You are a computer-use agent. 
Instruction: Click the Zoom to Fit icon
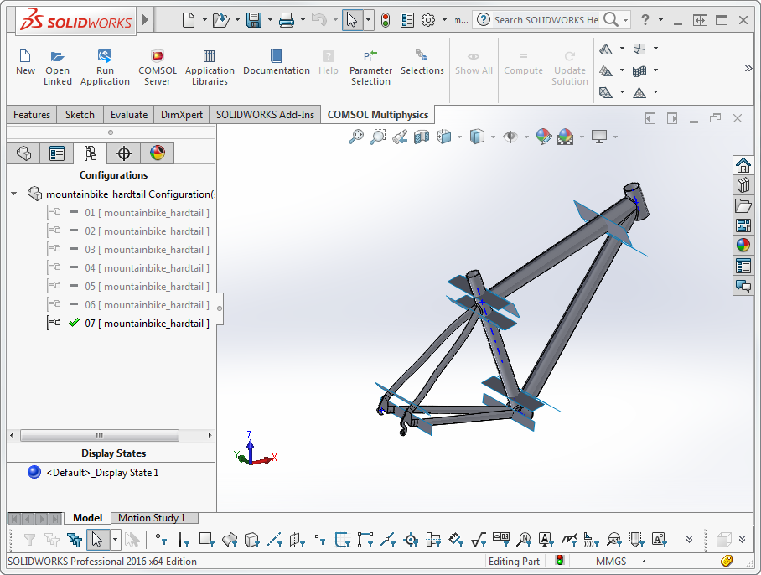pyautogui.click(x=356, y=136)
